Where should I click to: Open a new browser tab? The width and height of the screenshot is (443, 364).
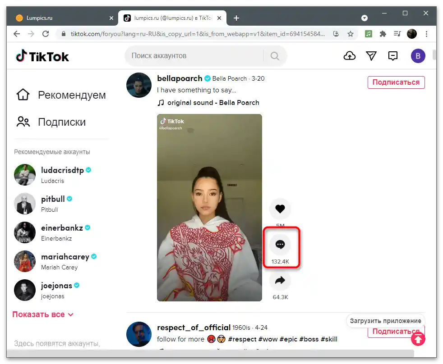coord(236,18)
